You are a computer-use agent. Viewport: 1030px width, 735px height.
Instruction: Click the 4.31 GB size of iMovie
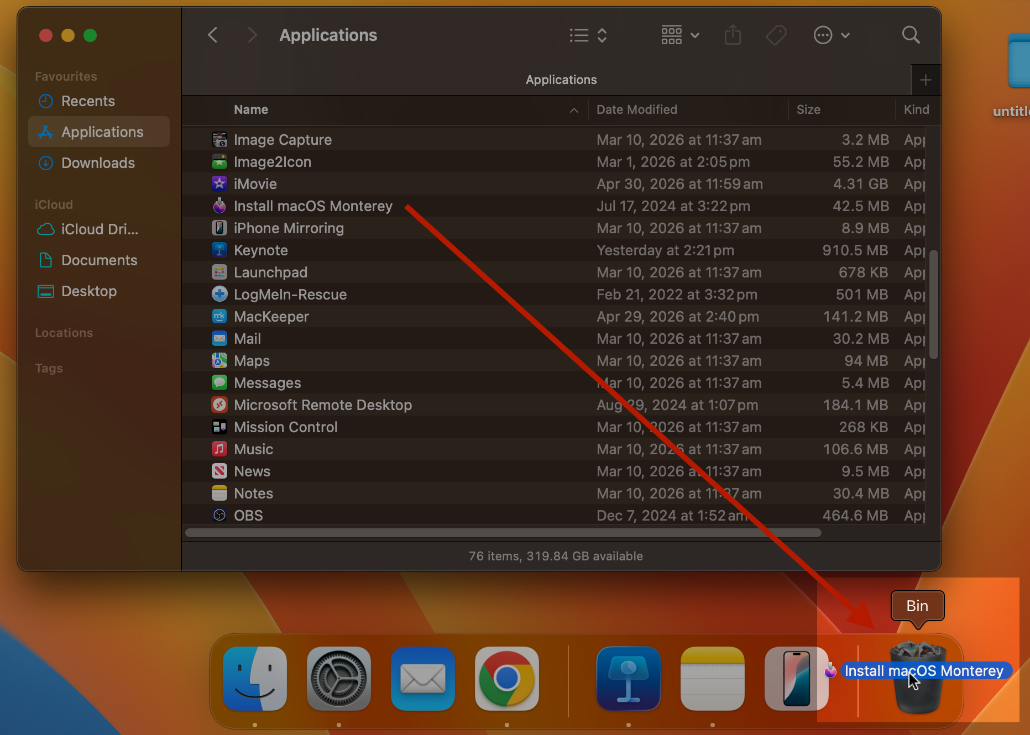pyautogui.click(x=861, y=184)
